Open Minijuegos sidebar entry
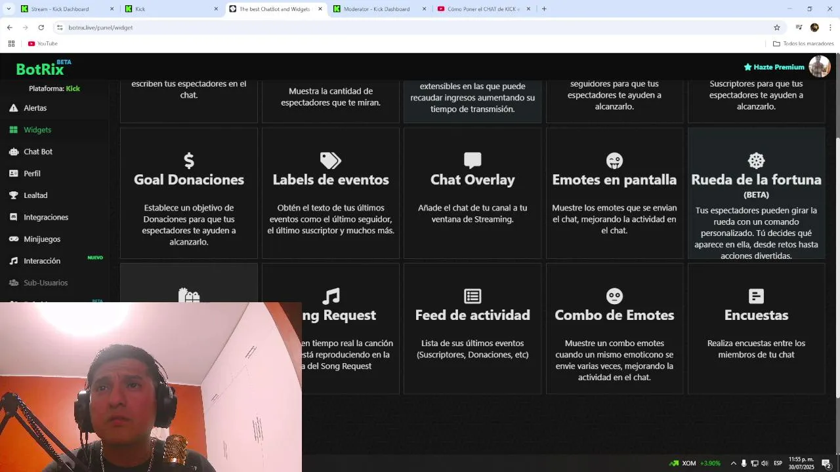Viewport: 840px width, 472px height. (42, 239)
